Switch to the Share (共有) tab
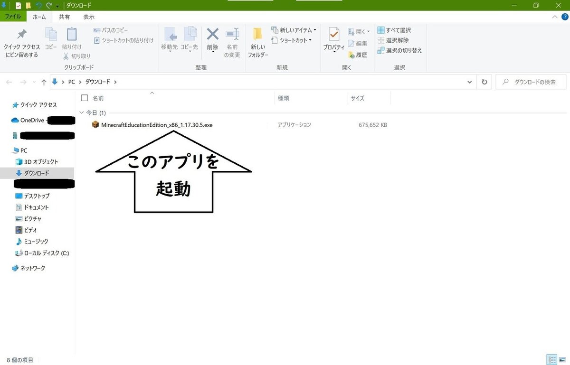 [64, 17]
